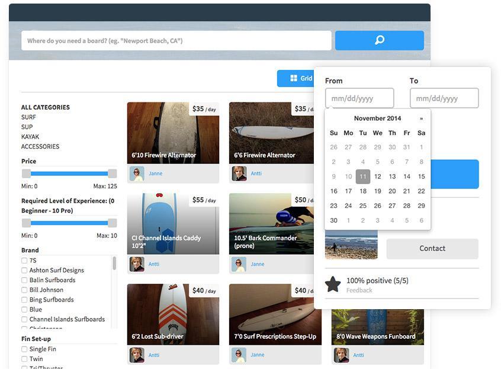Check the 7S brand checkbox

tap(24, 261)
